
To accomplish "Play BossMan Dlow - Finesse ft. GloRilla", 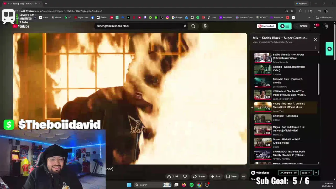I will click(285, 83).
